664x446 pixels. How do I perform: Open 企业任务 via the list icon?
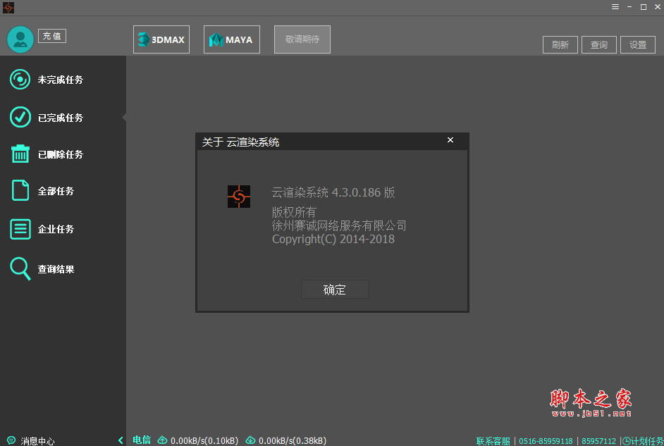[20, 229]
